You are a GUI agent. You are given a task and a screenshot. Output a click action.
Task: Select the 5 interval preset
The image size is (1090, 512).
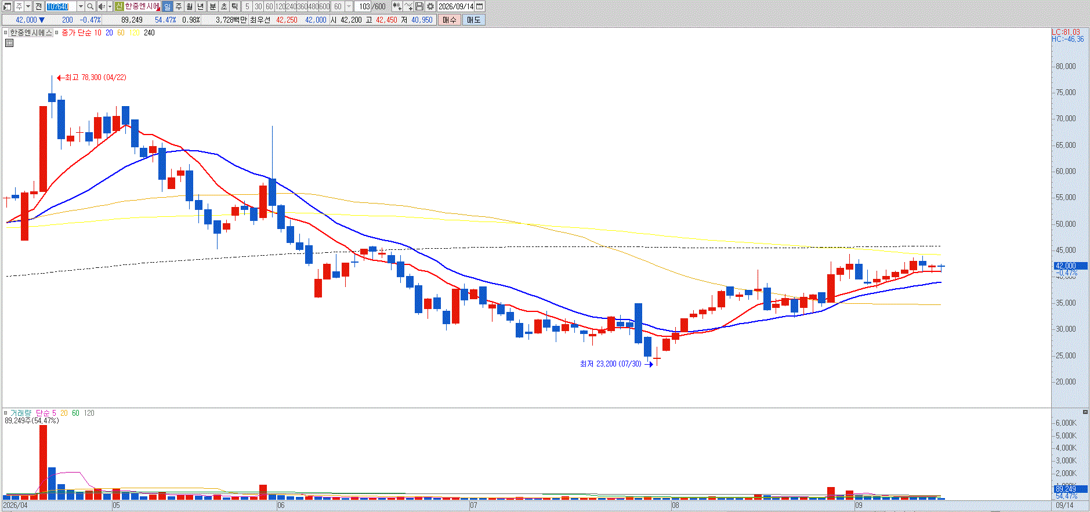[x=247, y=6]
